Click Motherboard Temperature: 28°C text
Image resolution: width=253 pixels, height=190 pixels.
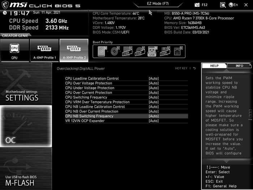click(x=119, y=18)
